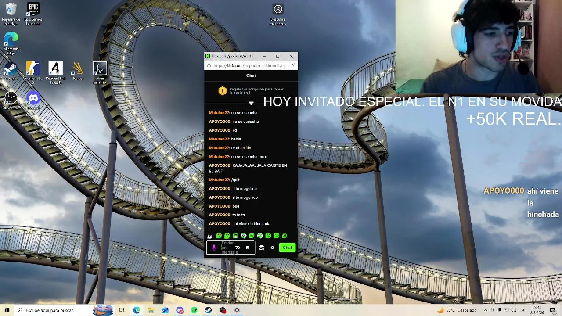Screen dimensions: 562x316
Task: Click APOYO000 on the 'xd' message
Action: [x=220, y=130]
